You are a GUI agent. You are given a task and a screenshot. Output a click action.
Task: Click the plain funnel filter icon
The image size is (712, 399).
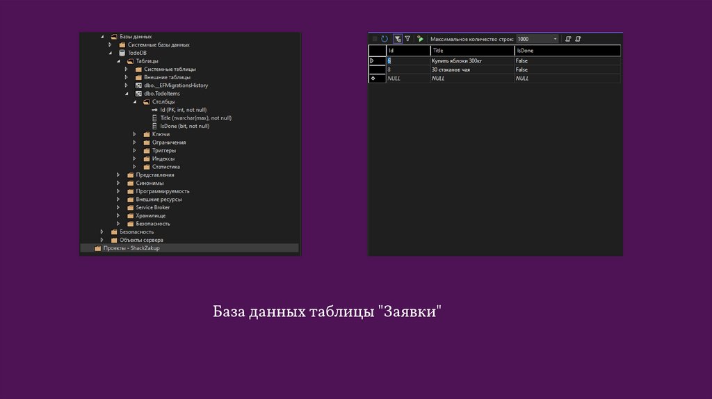click(x=407, y=39)
